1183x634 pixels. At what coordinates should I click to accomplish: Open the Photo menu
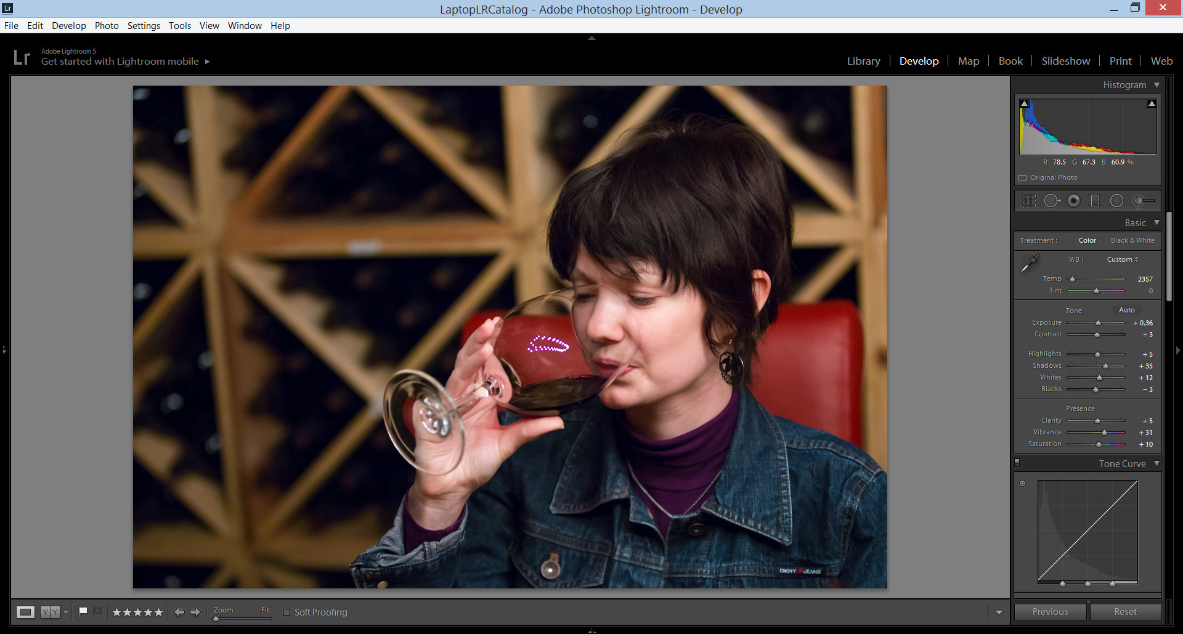point(107,26)
